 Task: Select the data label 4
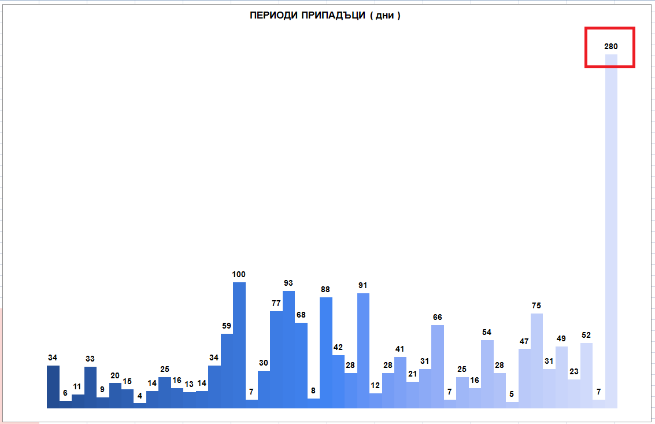click(x=139, y=396)
